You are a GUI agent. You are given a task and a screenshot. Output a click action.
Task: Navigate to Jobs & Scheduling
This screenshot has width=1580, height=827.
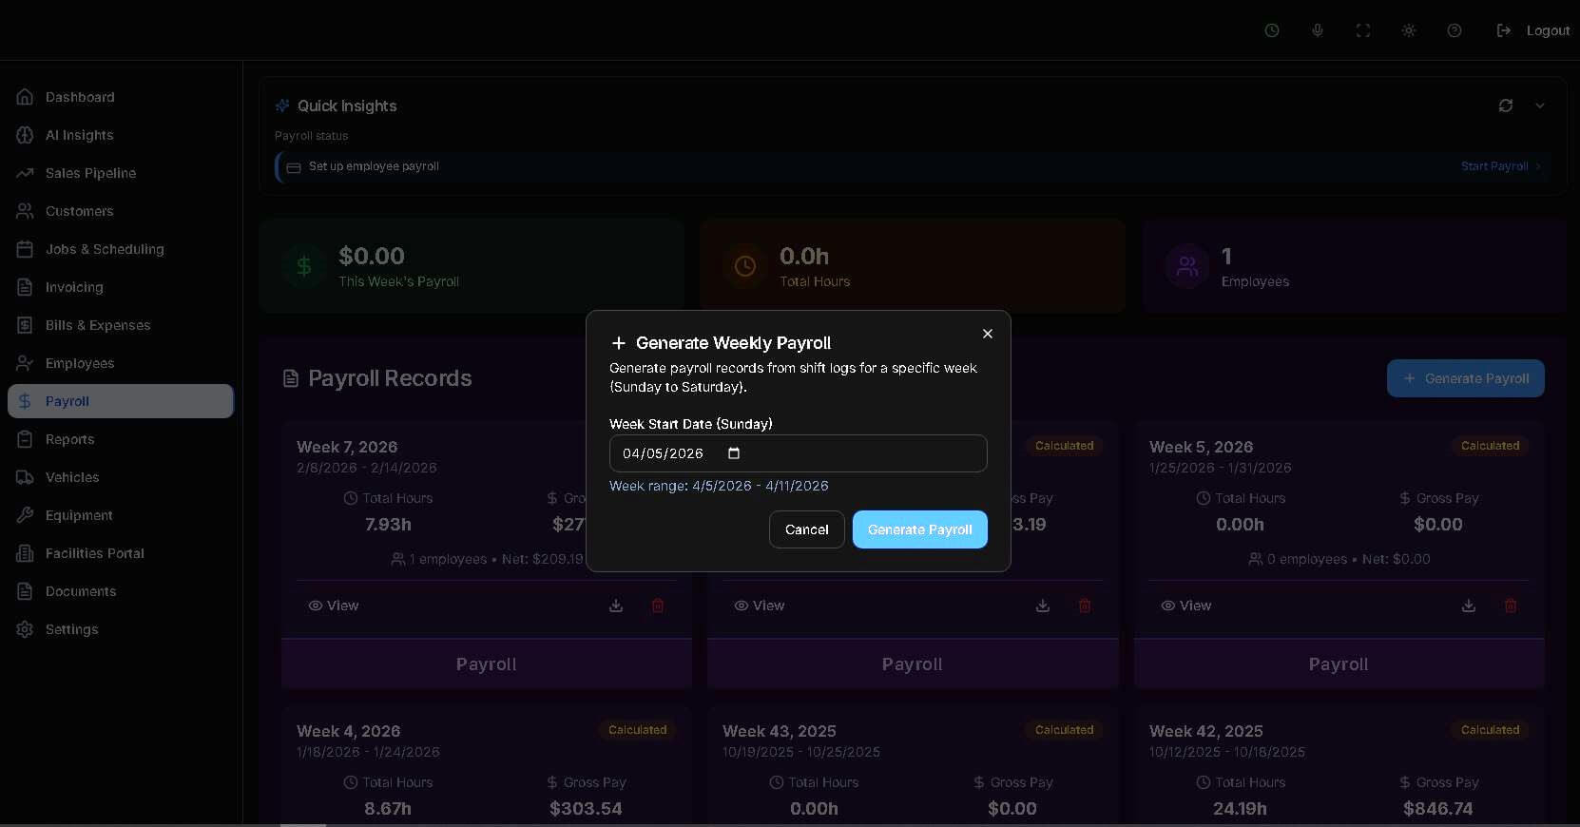(x=121, y=249)
